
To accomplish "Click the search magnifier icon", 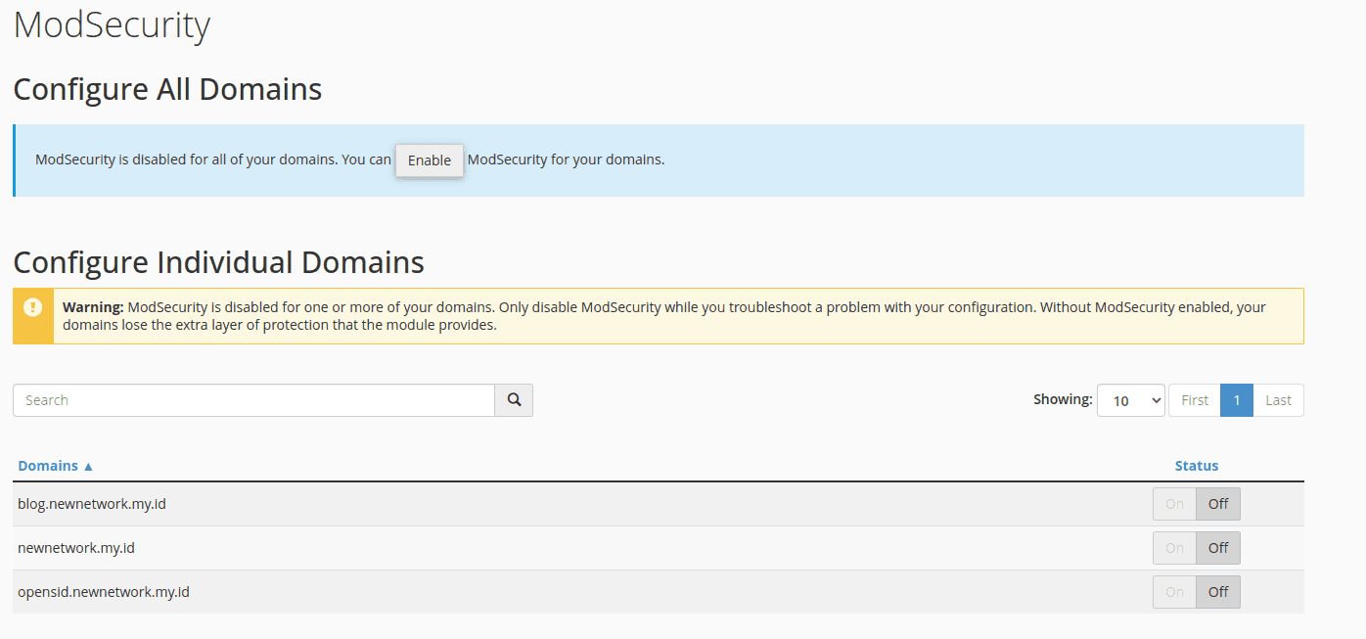I will pyautogui.click(x=513, y=399).
